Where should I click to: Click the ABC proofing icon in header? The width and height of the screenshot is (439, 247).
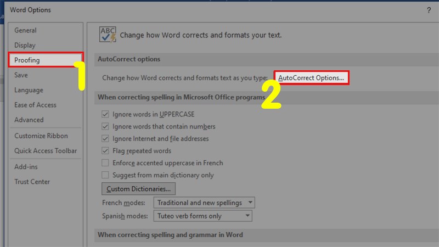click(108, 34)
